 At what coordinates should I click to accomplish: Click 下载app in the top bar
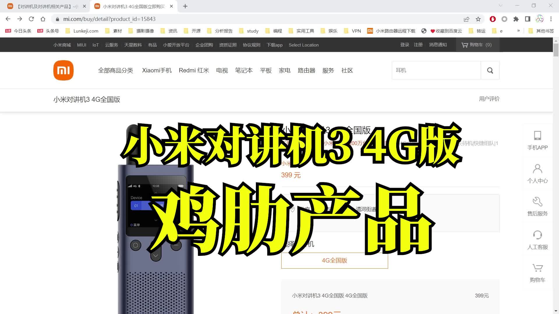point(275,45)
